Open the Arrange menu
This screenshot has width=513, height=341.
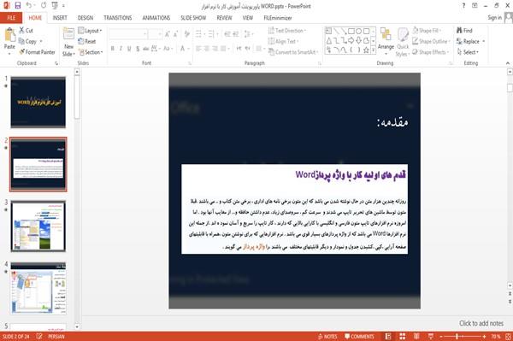click(386, 42)
